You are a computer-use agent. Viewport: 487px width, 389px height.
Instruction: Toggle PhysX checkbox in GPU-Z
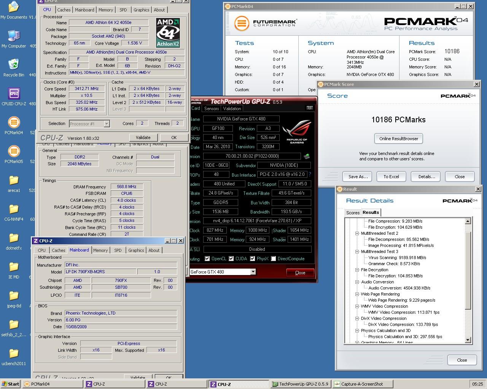coord(253,259)
